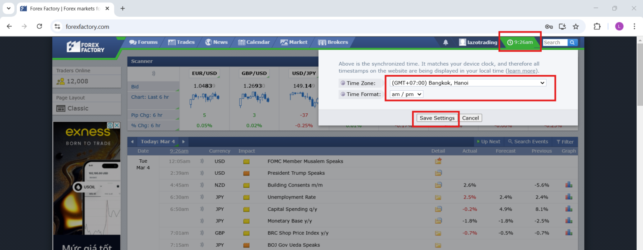Click inside the Search input field
Image resolution: width=643 pixels, height=250 pixels.
(x=555, y=42)
